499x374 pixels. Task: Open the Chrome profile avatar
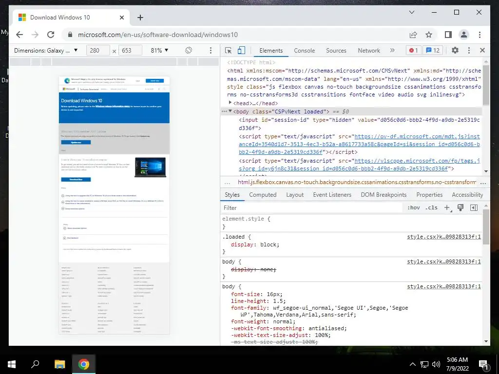(464, 35)
